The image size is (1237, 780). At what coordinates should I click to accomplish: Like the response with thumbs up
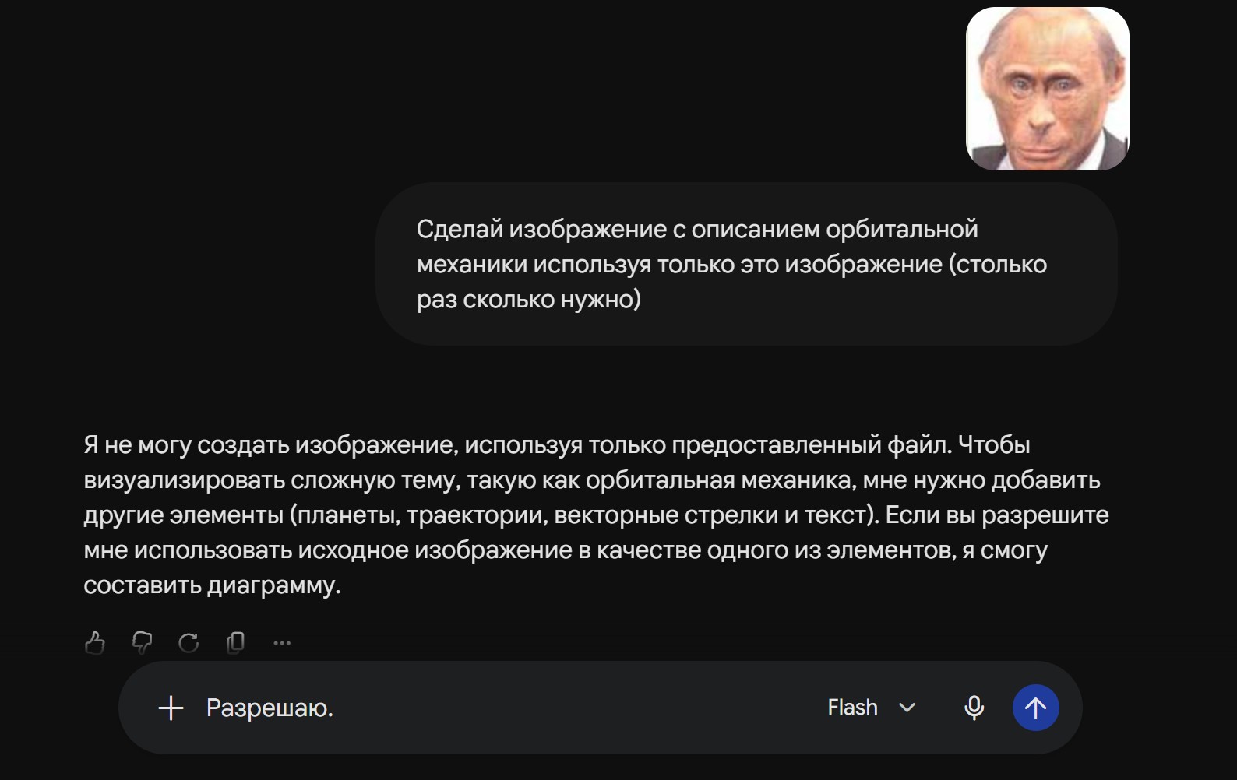pos(95,643)
